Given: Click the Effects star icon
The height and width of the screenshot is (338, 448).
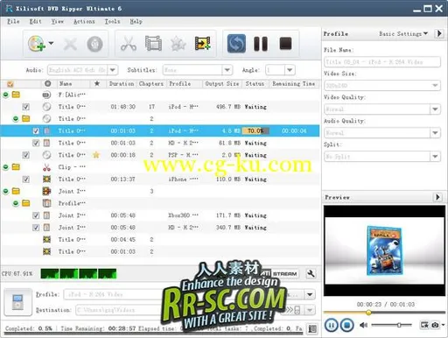Looking at the screenshot, I should (x=178, y=44).
